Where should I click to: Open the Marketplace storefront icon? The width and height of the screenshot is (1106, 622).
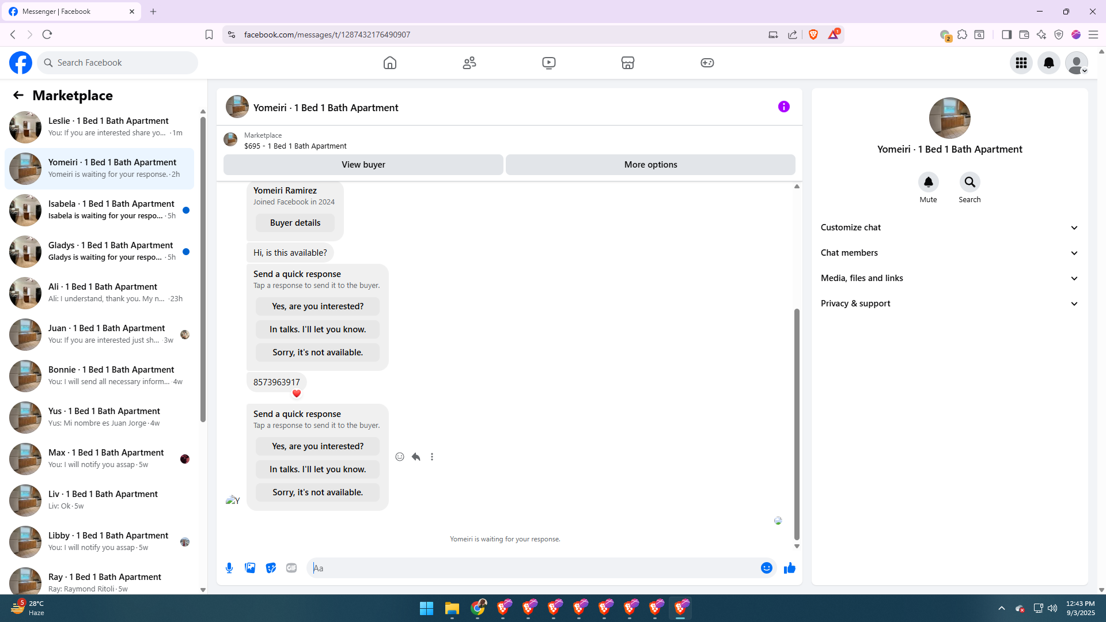(628, 63)
